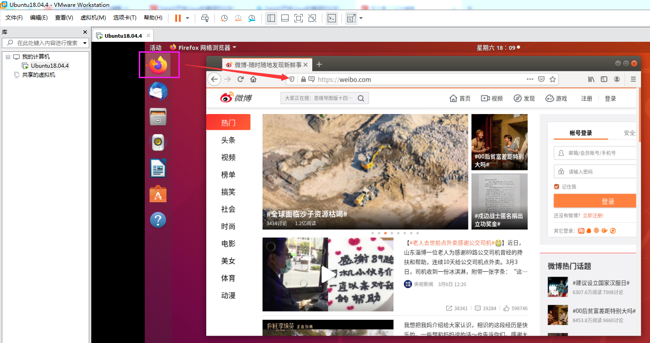Expand the library search dropdown arrow
Viewport: 650px width, 343px height.
pos(85,43)
